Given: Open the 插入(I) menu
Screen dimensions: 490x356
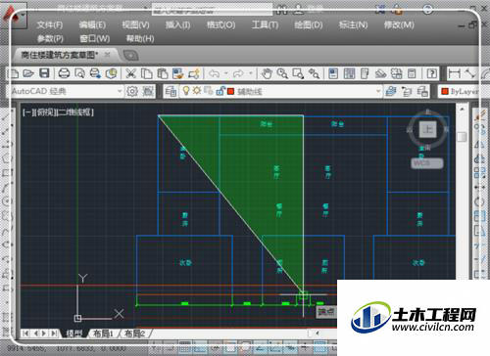Looking at the screenshot, I should [177, 24].
